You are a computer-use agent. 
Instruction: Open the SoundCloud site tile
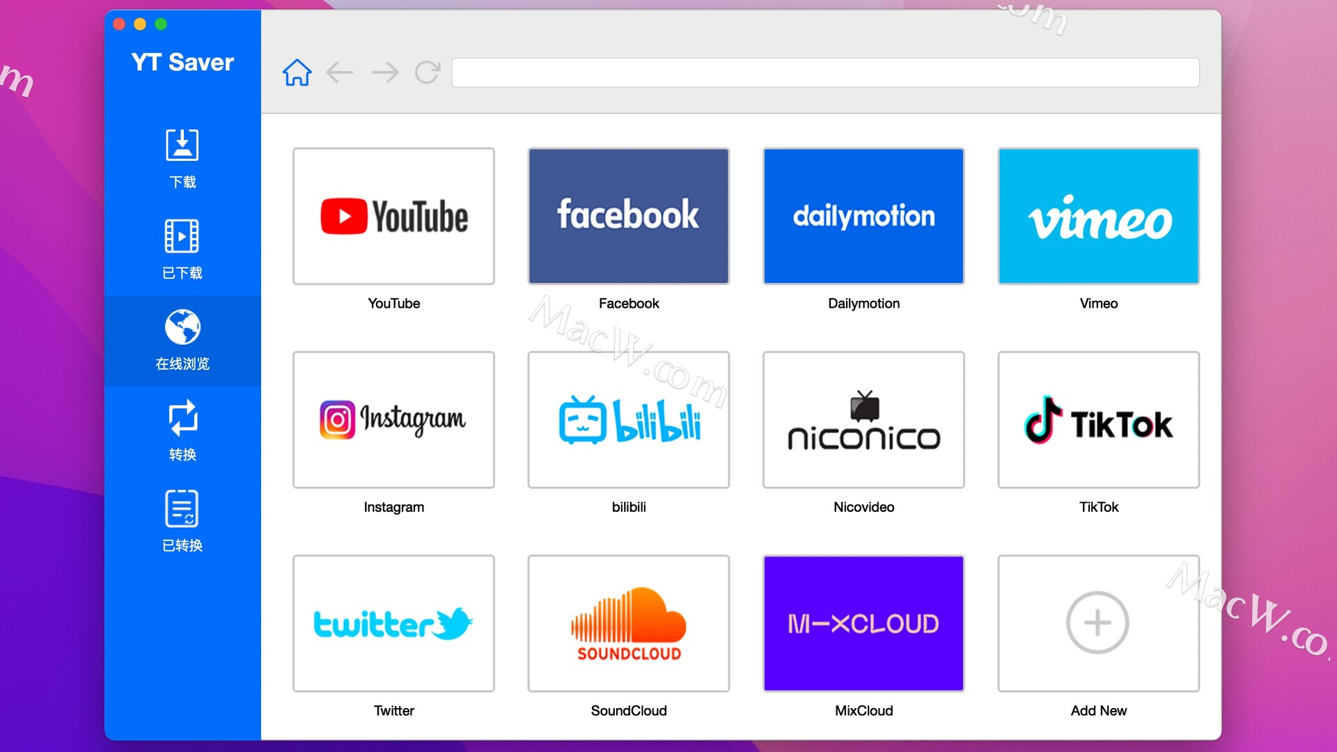629,623
